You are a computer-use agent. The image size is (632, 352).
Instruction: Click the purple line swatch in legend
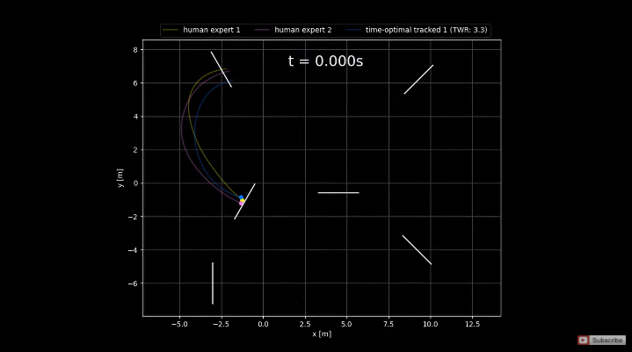coord(262,30)
